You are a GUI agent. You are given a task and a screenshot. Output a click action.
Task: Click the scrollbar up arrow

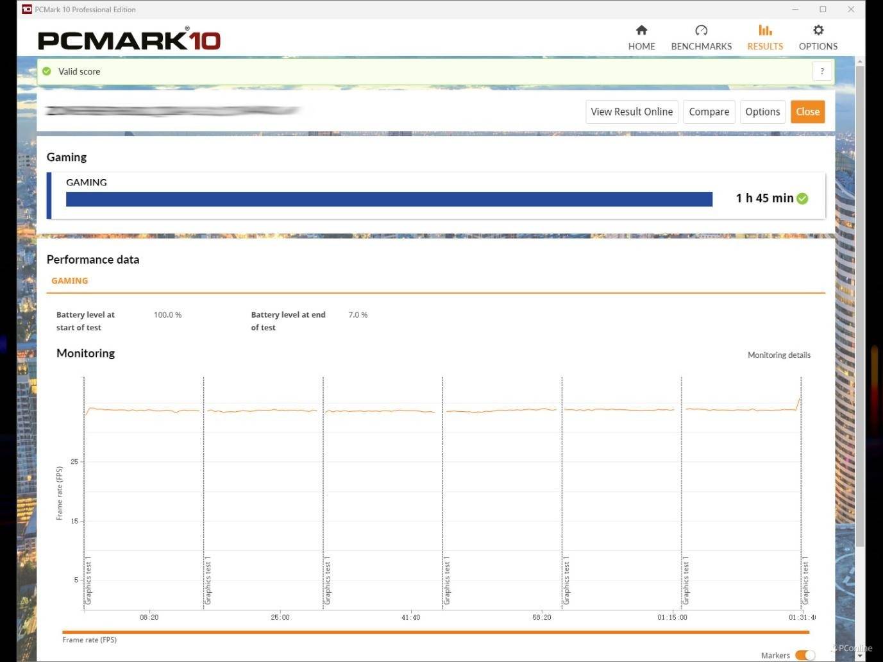[x=860, y=62]
